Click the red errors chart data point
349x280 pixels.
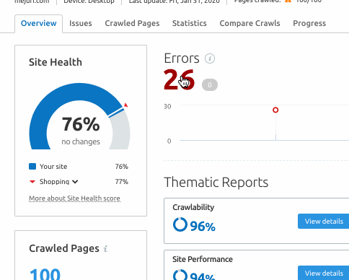275,110
